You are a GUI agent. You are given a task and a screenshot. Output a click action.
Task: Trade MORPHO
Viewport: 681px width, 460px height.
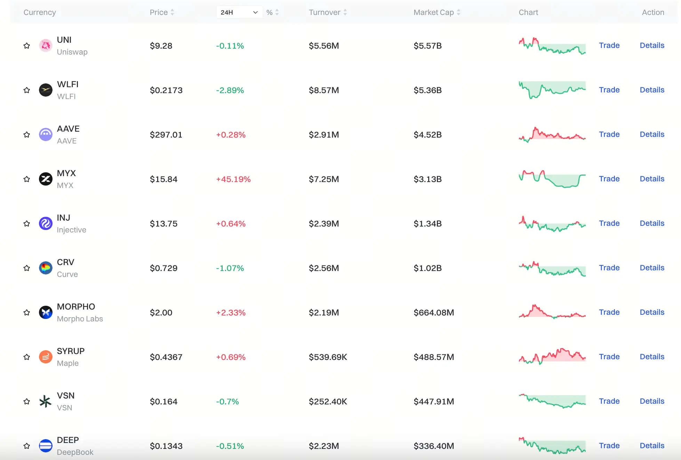click(x=609, y=312)
